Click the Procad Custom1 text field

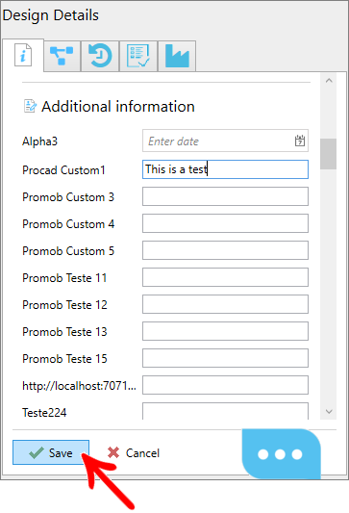coord(225,169)
